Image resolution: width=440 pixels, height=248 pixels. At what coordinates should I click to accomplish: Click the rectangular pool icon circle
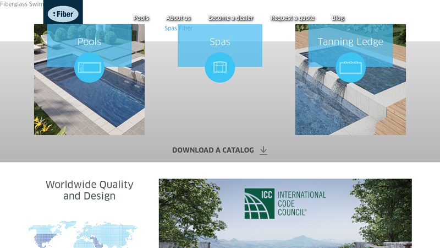coord(90,67)
